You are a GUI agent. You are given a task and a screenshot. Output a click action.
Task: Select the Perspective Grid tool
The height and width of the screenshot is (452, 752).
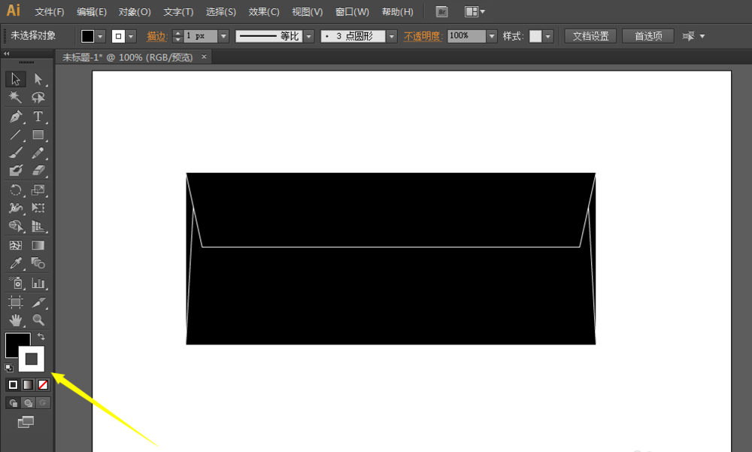point(38,226)
